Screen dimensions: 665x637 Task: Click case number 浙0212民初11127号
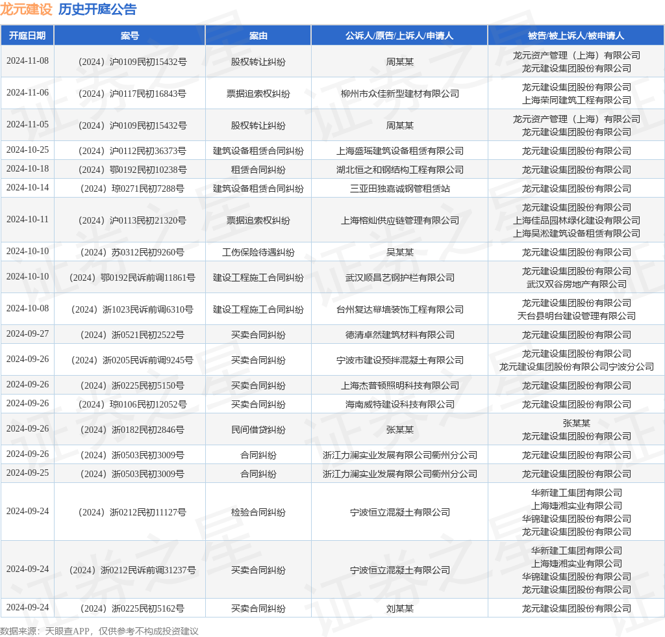point(132,513)
